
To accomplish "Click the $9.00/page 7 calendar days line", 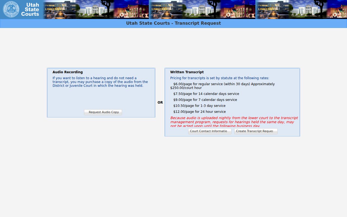I will [205, 100].
